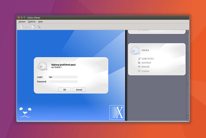Click the seal icon on the 10.0.0.4 session card

135,50
